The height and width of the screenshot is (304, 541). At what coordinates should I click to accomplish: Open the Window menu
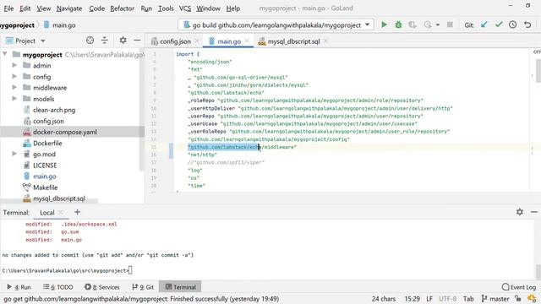pos(208,8)
